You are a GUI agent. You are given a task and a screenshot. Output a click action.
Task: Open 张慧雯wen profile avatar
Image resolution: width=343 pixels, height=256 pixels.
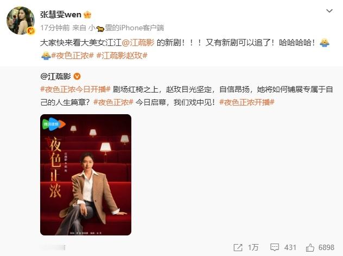tap(20, 21)
